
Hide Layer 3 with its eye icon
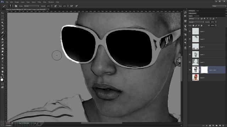tap(190, 47)
